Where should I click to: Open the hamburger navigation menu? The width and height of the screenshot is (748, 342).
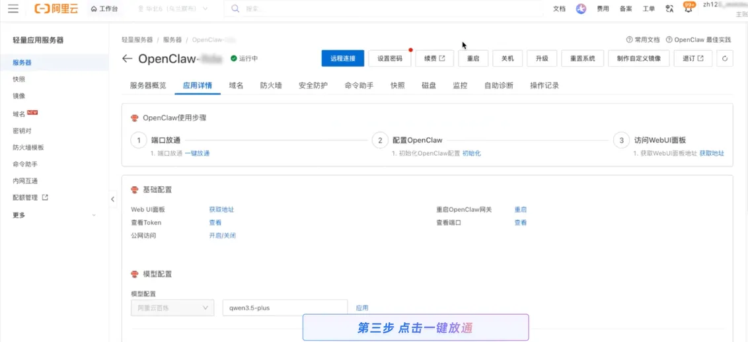click(x=13, y=9)
